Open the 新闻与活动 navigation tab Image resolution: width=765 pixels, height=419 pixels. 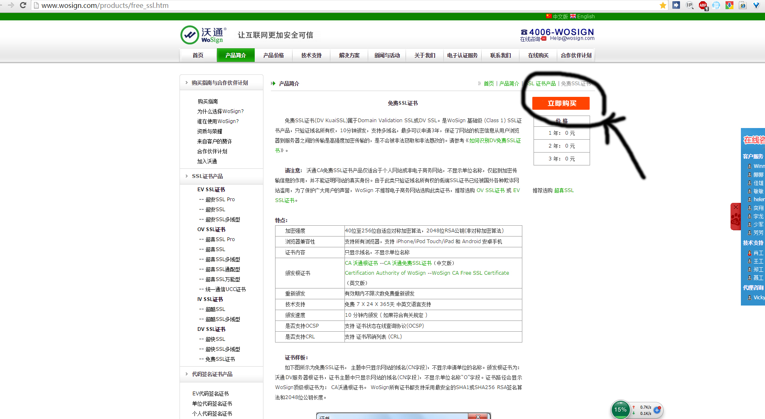click(x=387, y=55)
